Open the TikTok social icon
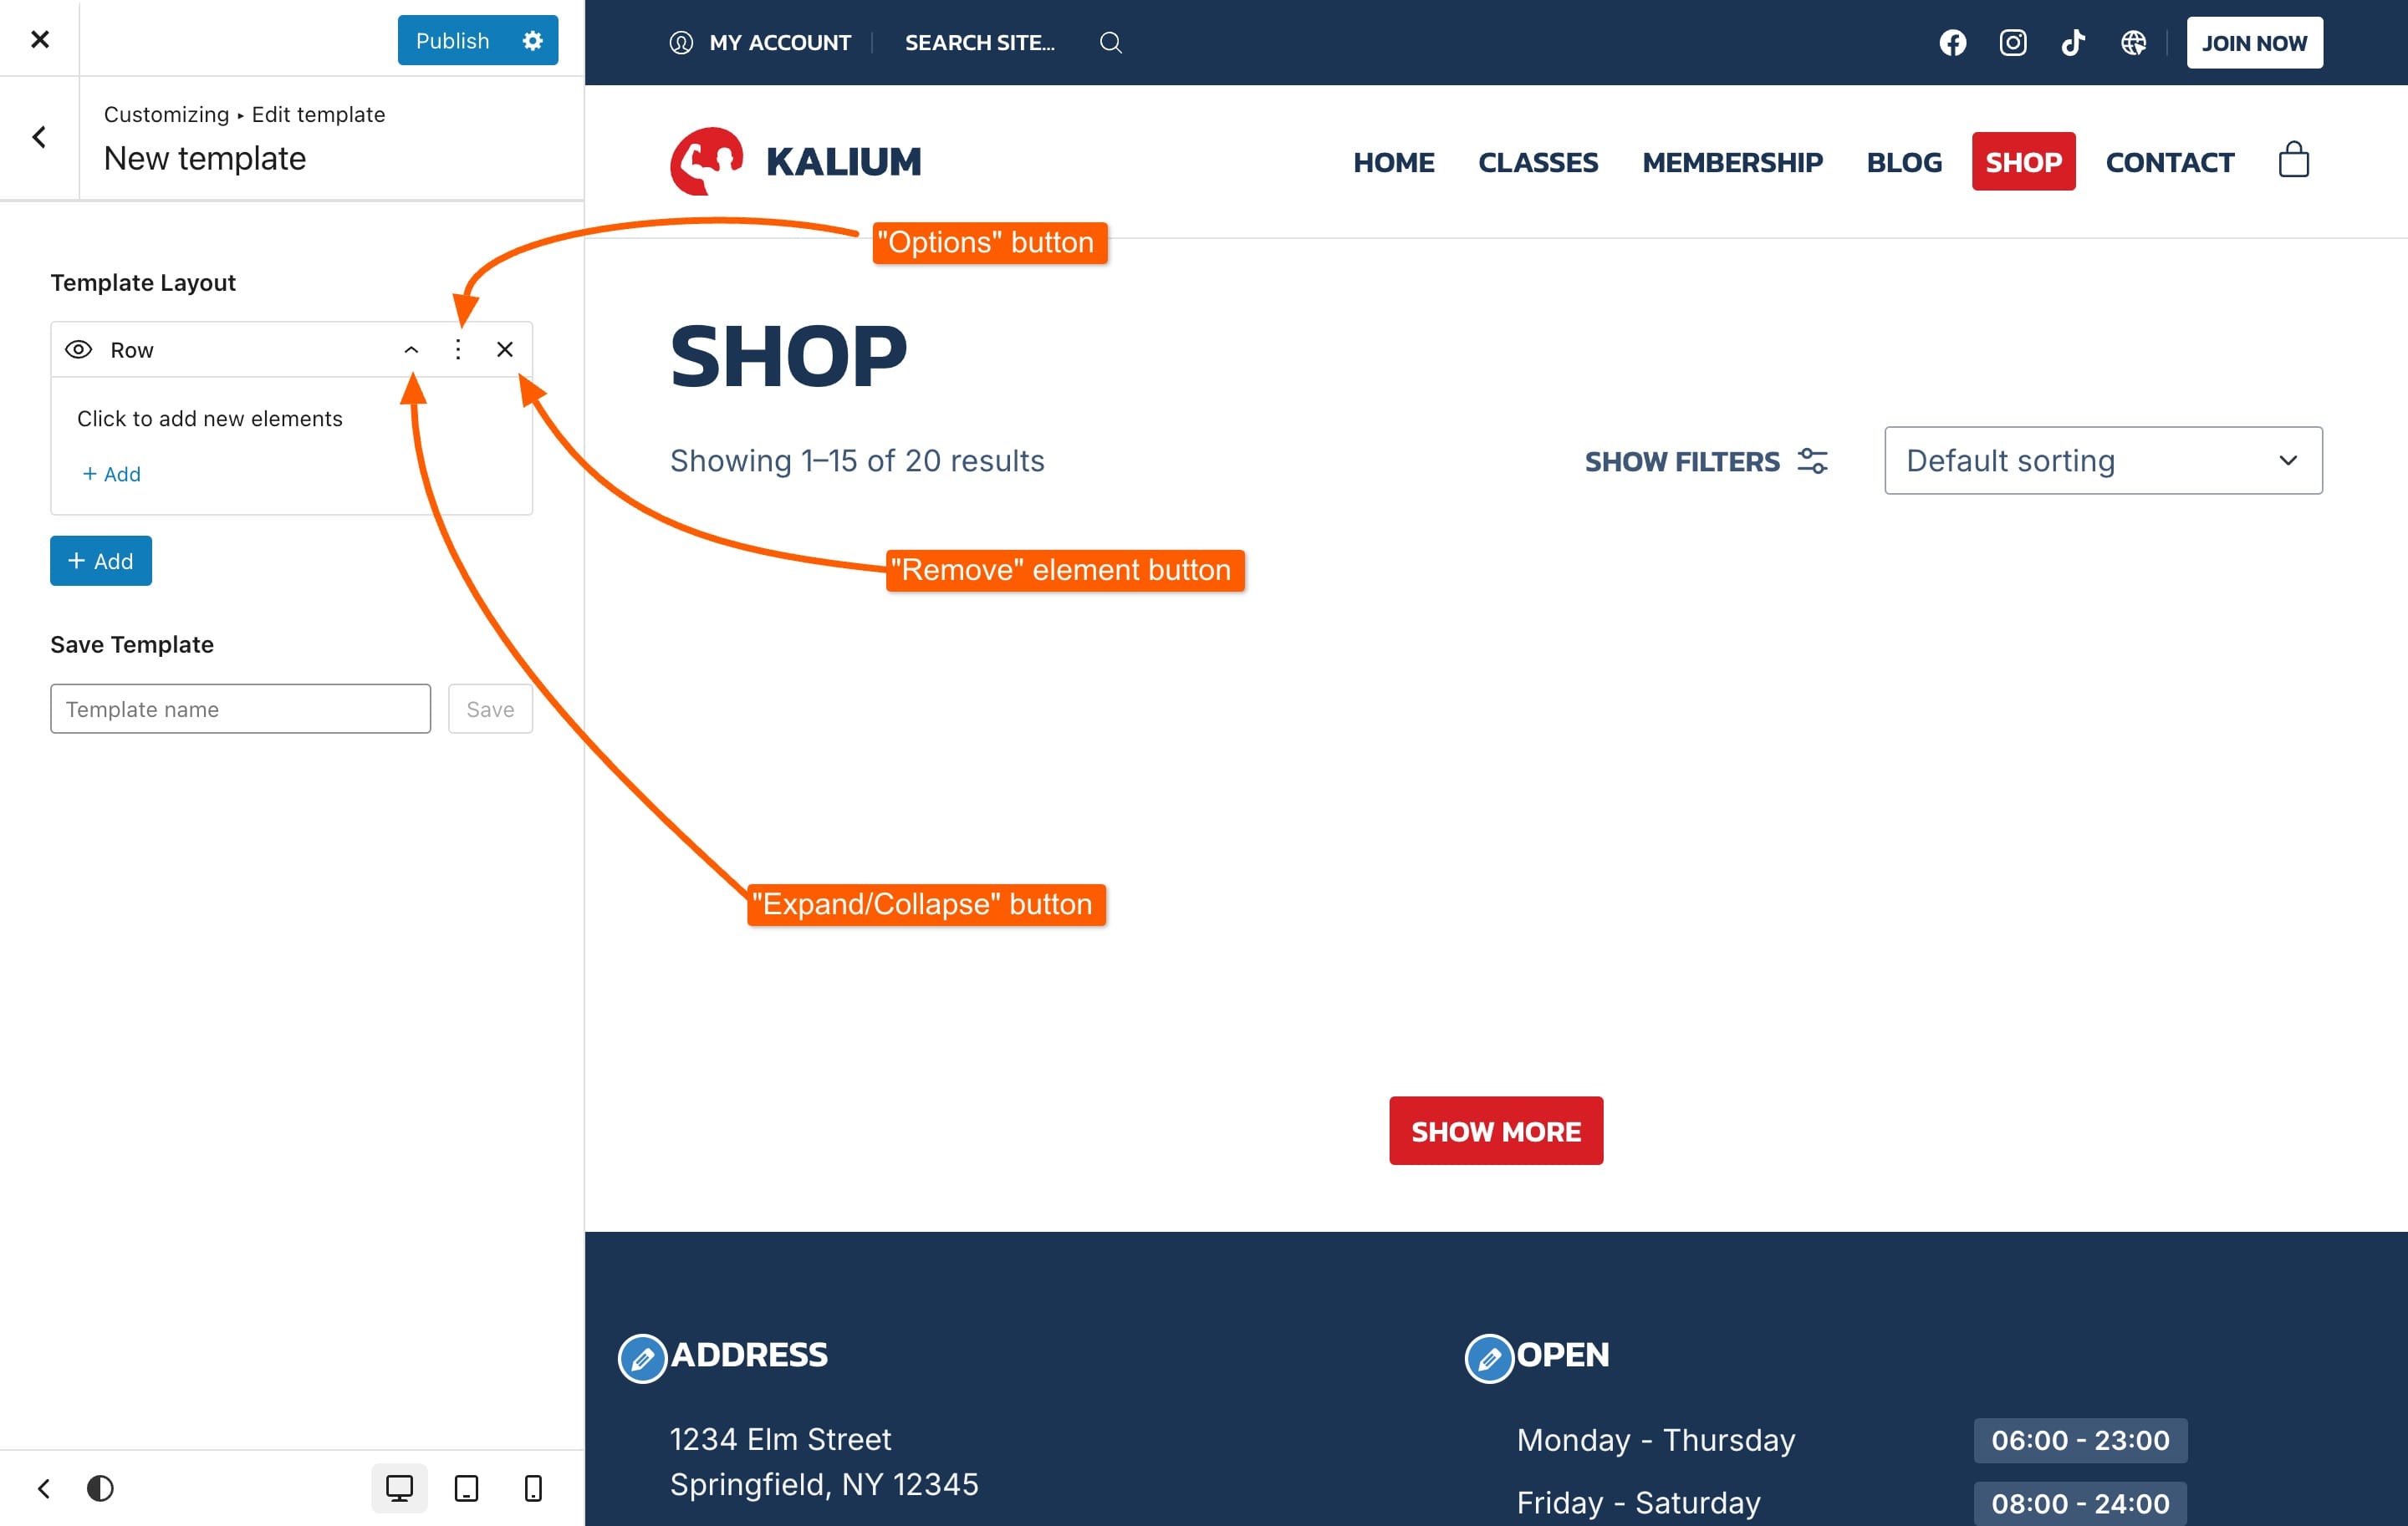The width and height of the screenshot is (2408, 1526). (x=2072, y=43)
